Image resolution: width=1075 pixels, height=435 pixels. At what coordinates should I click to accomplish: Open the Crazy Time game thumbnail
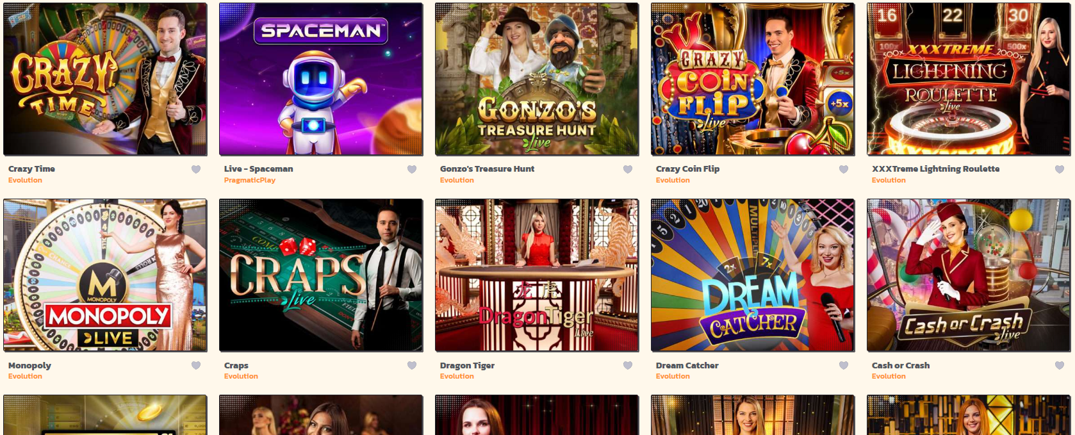coord(105,79)
